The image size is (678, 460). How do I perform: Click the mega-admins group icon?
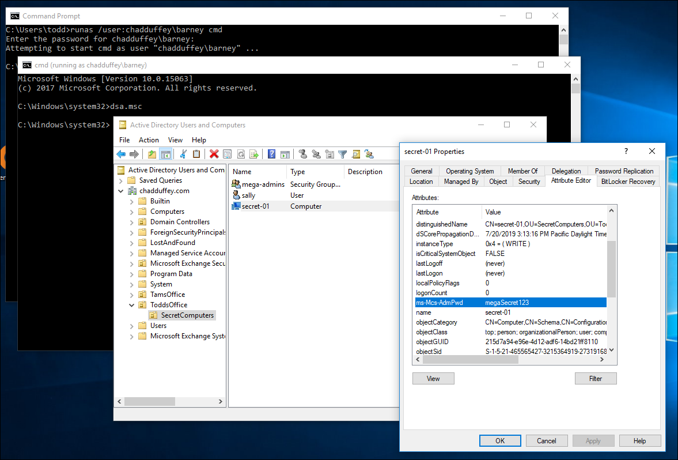pos(236,184)
